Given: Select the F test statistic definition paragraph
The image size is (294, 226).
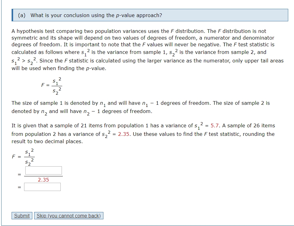Looking at the screenshot, I should pos(146,49).
